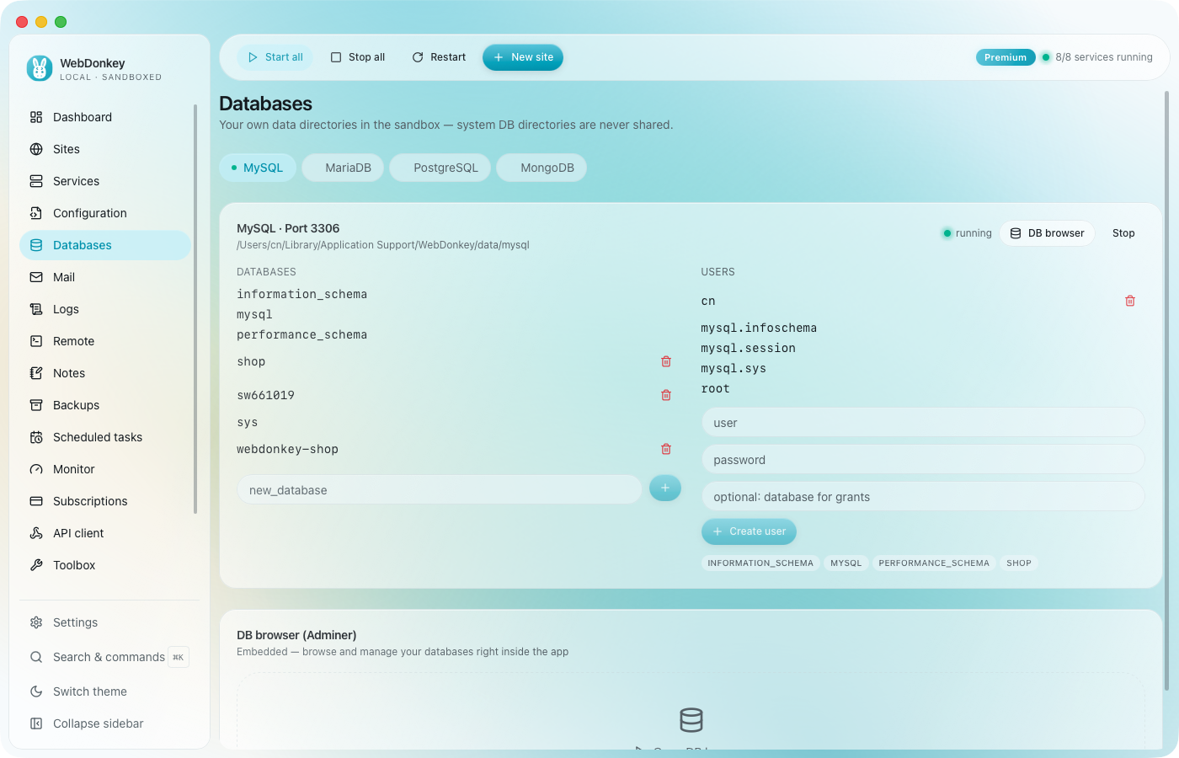The height and width of the screenshot is (758, 1179).
Task: Stop the MySQL server
Action: pos(1123,233)
